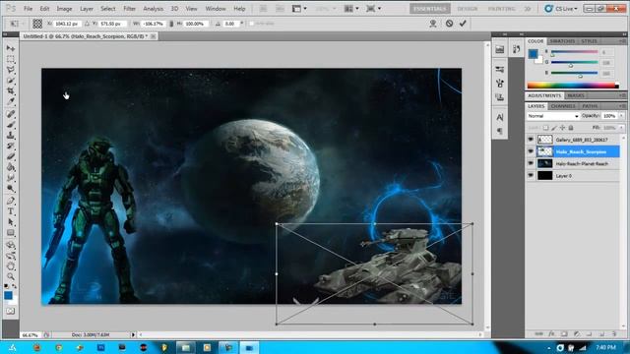Image resolution: width=630 pixels, height=354 pixels.
Task: Commit the transform with checkmark
Action: click(463, 24)
